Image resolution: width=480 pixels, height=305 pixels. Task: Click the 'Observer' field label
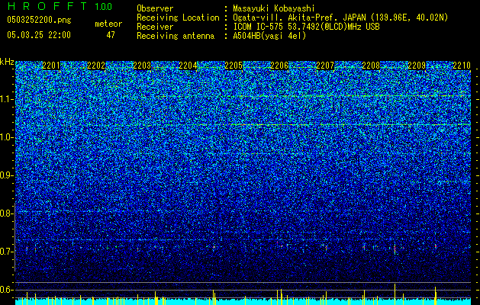coord(155,9)
